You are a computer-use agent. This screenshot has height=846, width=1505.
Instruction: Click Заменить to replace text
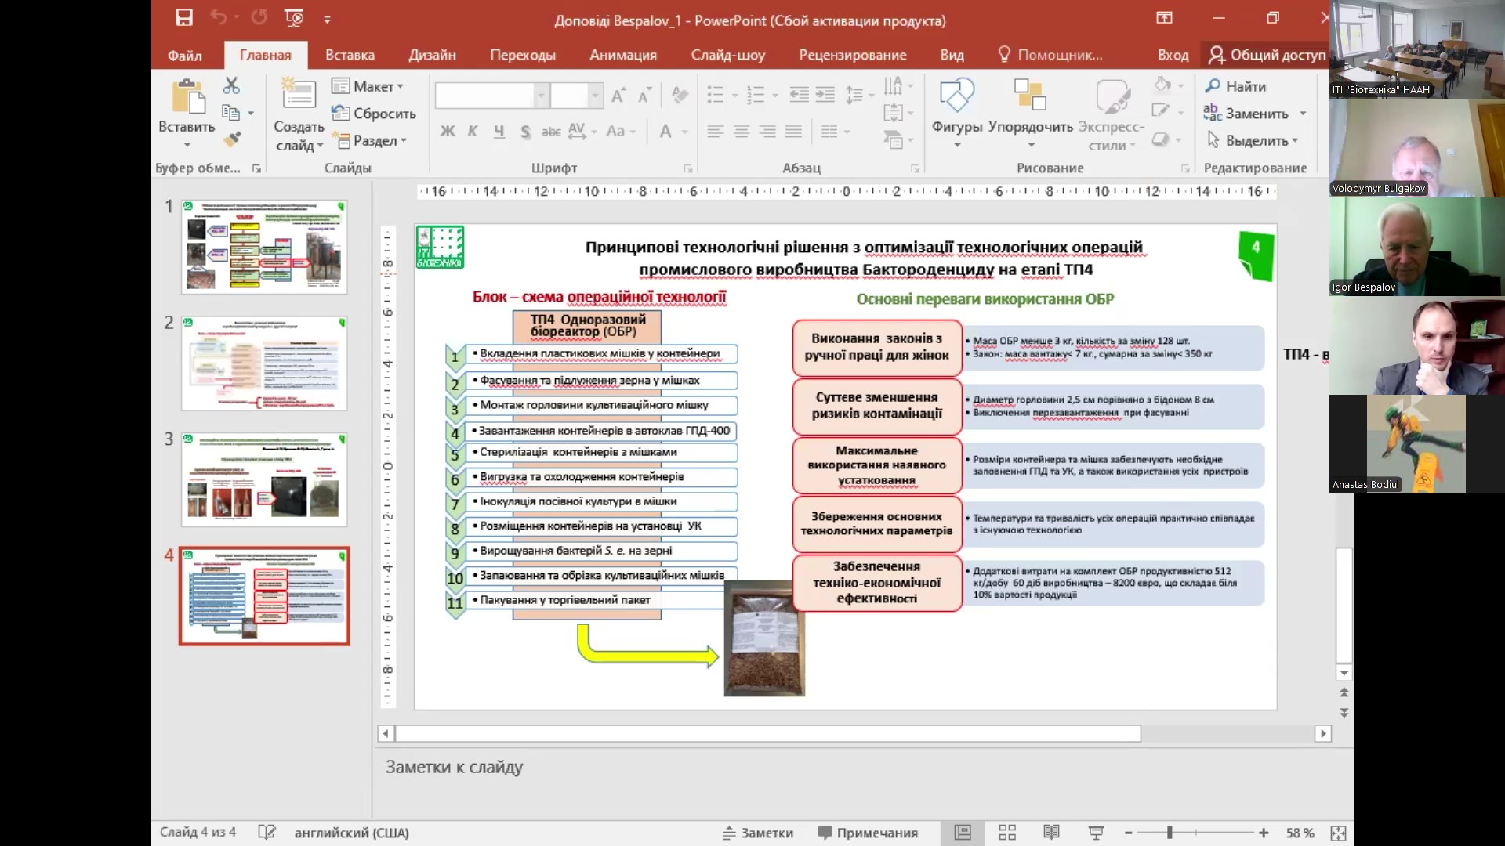[1247, 114]
